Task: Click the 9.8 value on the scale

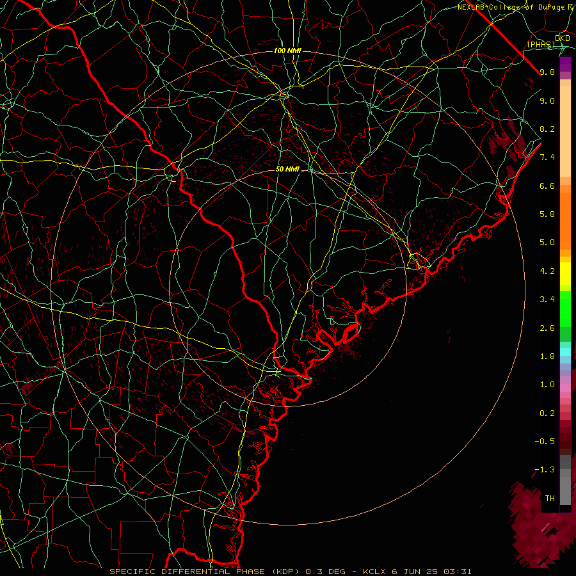Action: click(x=547, y=72)
